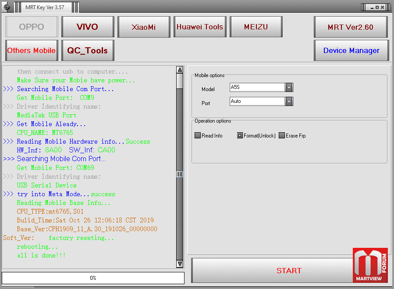The image size is (394, 289).
Task: Click the 'CPU_TYPE:mt6765,S01' log line
Action: tap(50, 211)
